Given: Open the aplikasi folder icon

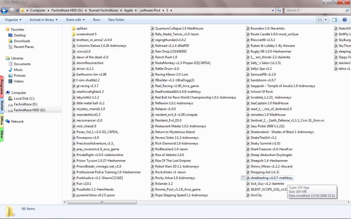Looking at the screenshot, I should pyautogui.click(x=73, y=28).
